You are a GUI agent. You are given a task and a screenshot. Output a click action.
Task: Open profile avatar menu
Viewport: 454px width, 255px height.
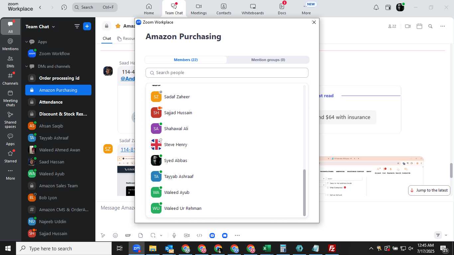tap(400, 7)
